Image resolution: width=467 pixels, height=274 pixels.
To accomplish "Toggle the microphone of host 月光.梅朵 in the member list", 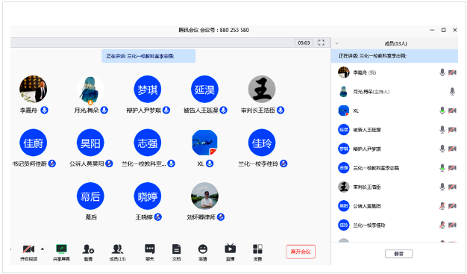I will [452, 92].
